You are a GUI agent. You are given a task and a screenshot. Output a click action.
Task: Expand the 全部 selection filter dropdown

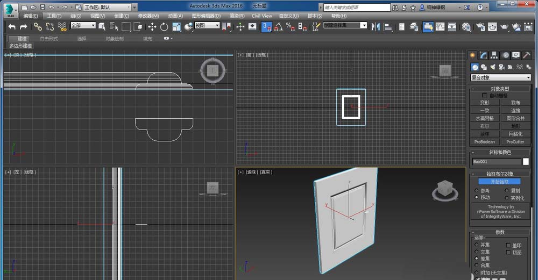[x=83, y=26]
